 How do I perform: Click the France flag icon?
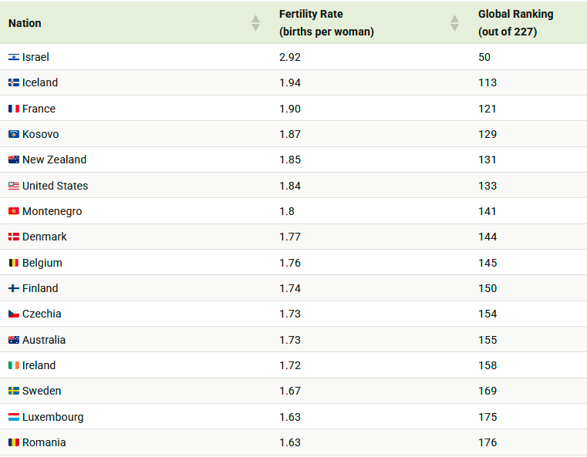(x=14, y=109)
